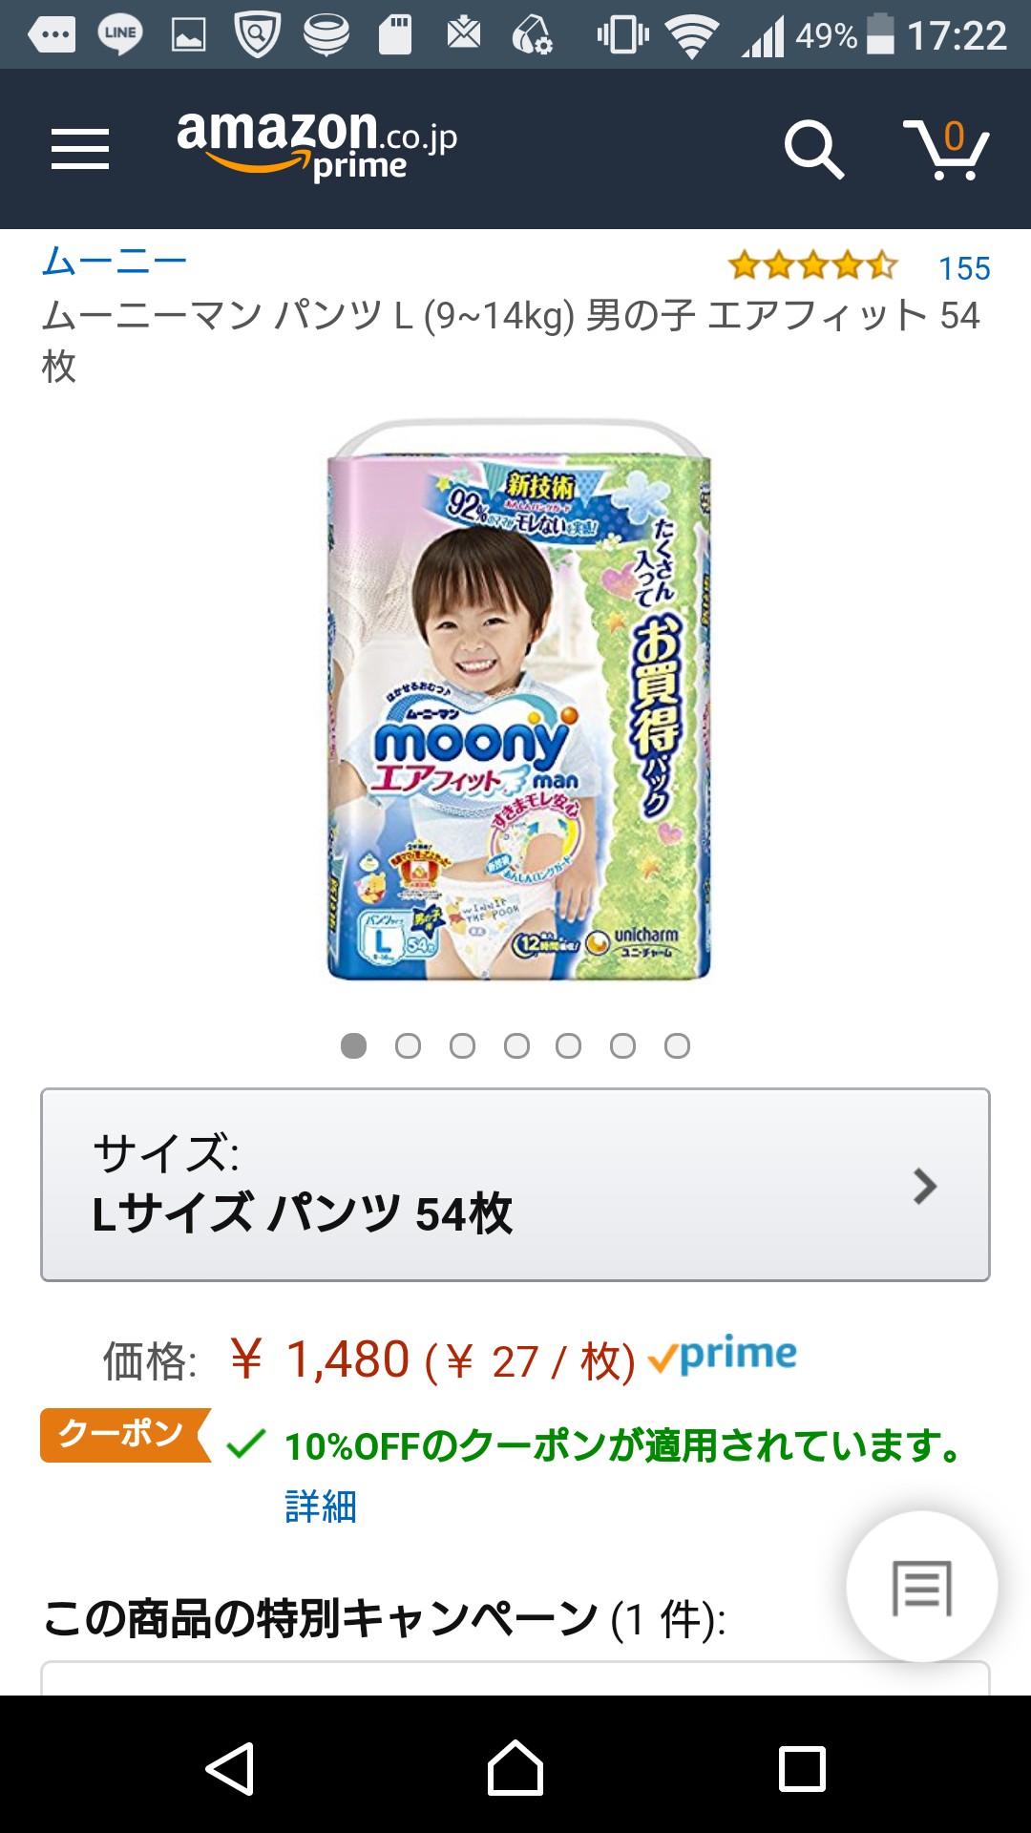
Task: Tap the chevron on size selector
Action: click(x=924, y=1186)
